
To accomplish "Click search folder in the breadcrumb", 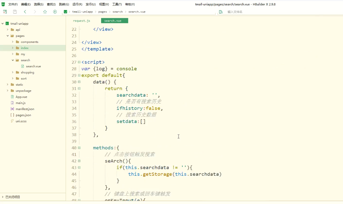I will pyautogui.click(x=118, y=12).
